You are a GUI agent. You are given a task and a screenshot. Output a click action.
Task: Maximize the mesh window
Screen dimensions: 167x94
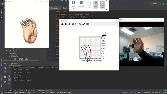41,1
